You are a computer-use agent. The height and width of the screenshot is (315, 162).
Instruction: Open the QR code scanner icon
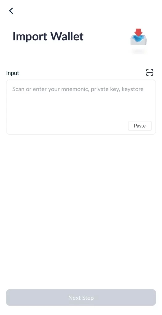149,73
